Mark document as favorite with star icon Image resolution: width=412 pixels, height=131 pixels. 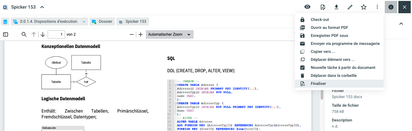point(364,7)
